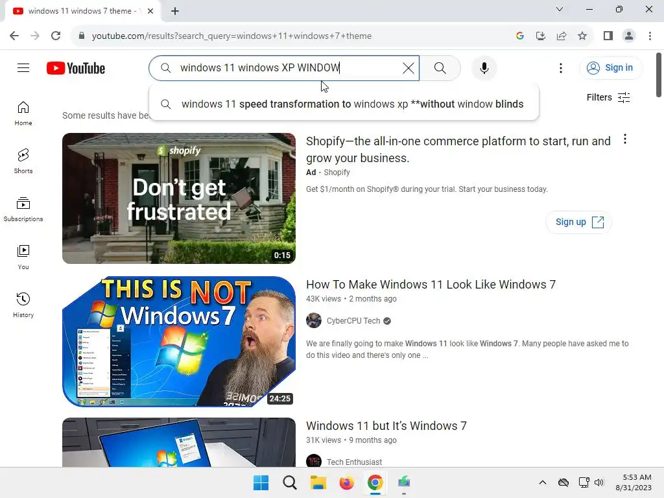
Task: Open Windows taskbar search
Action: click(x=290, y=482)
